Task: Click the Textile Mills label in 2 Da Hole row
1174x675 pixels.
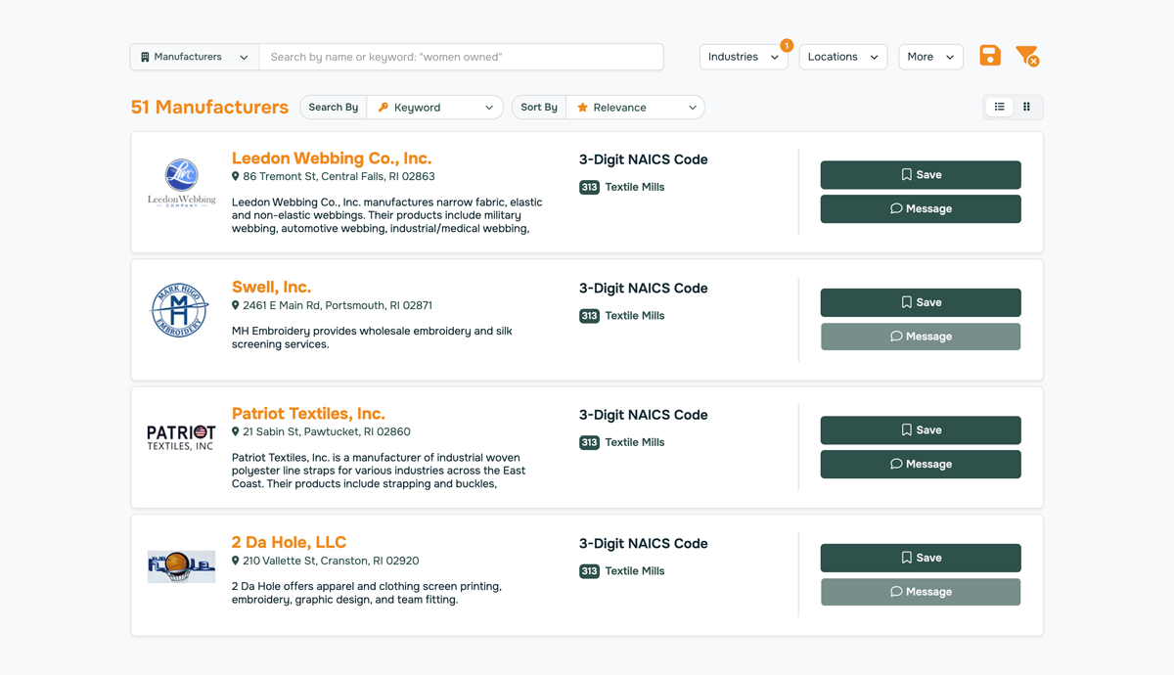Action: pyautogui.click(x=635, y=571)
